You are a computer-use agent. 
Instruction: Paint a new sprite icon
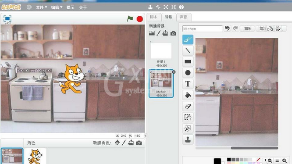pos(124,143)
